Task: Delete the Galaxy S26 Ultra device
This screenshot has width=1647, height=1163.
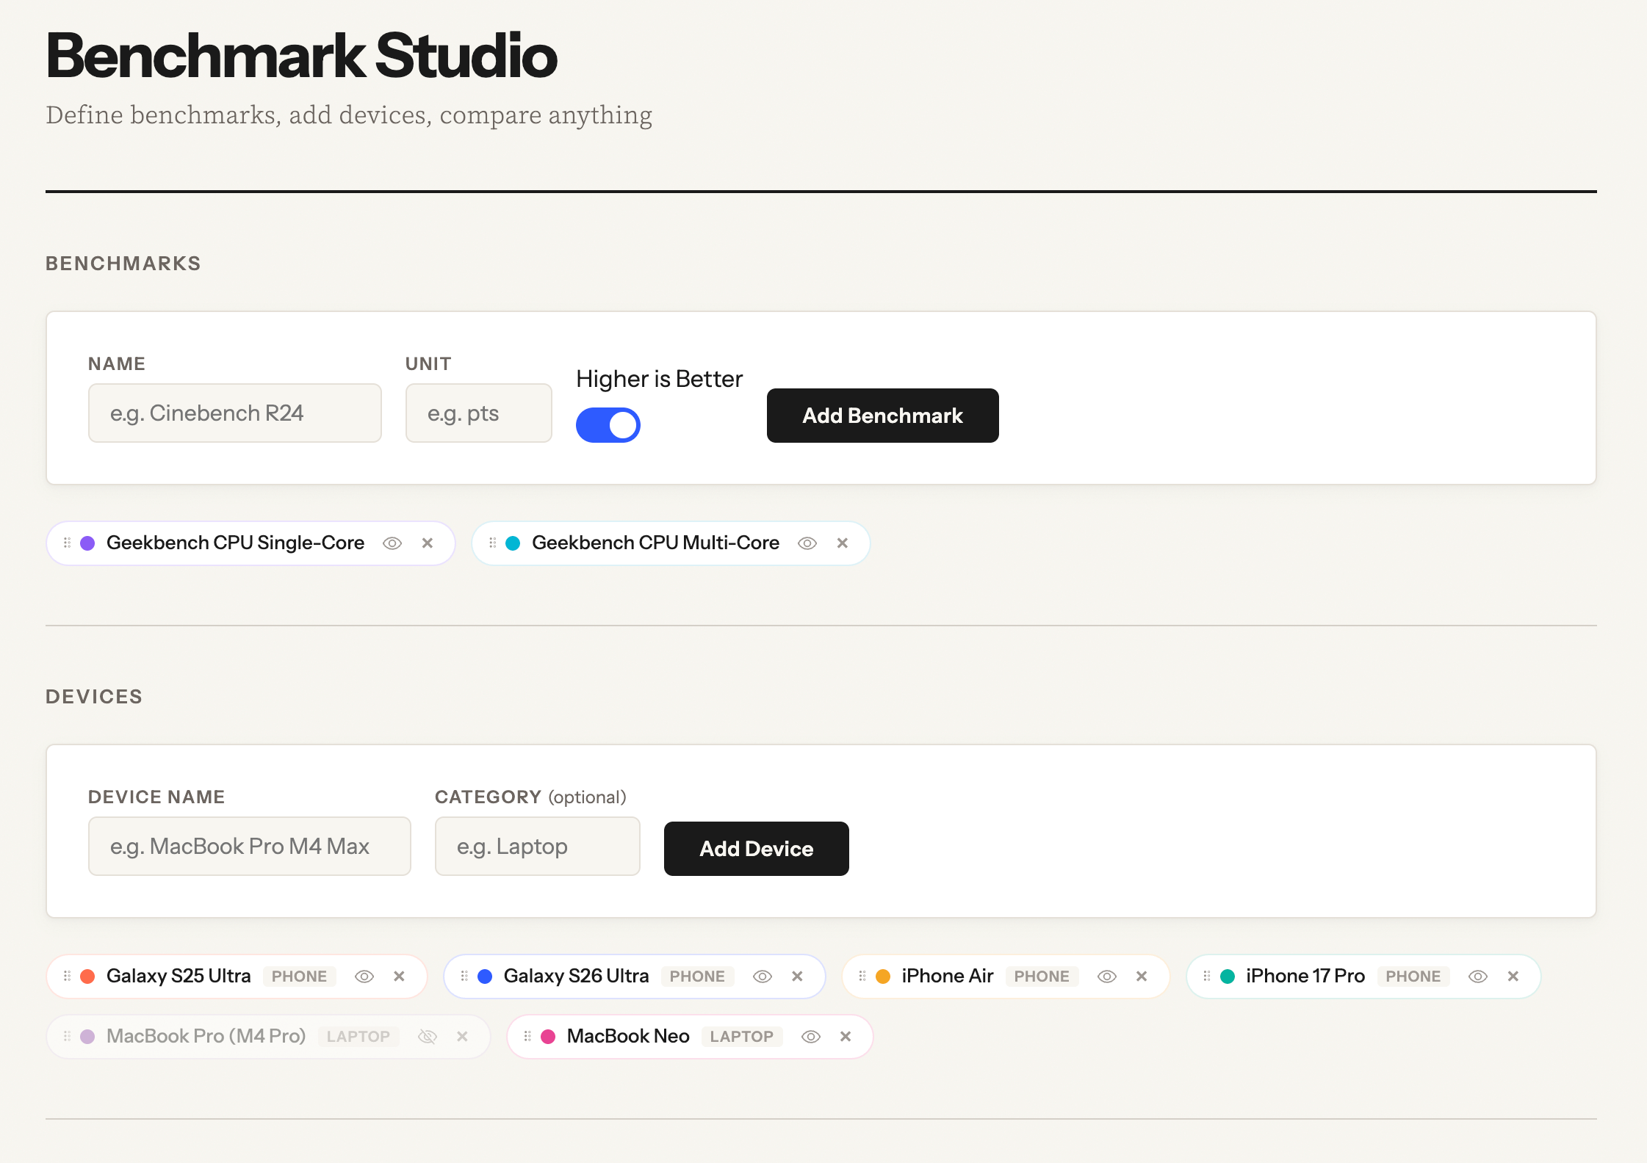Action: pos(797,977)
